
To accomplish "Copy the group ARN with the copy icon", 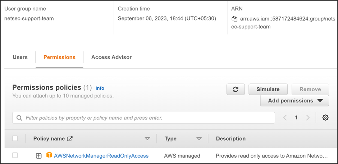I will [x=235, y=19].
